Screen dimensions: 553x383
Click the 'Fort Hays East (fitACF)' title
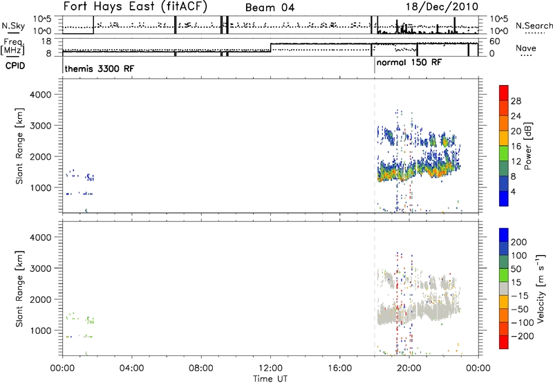(135, 7)
